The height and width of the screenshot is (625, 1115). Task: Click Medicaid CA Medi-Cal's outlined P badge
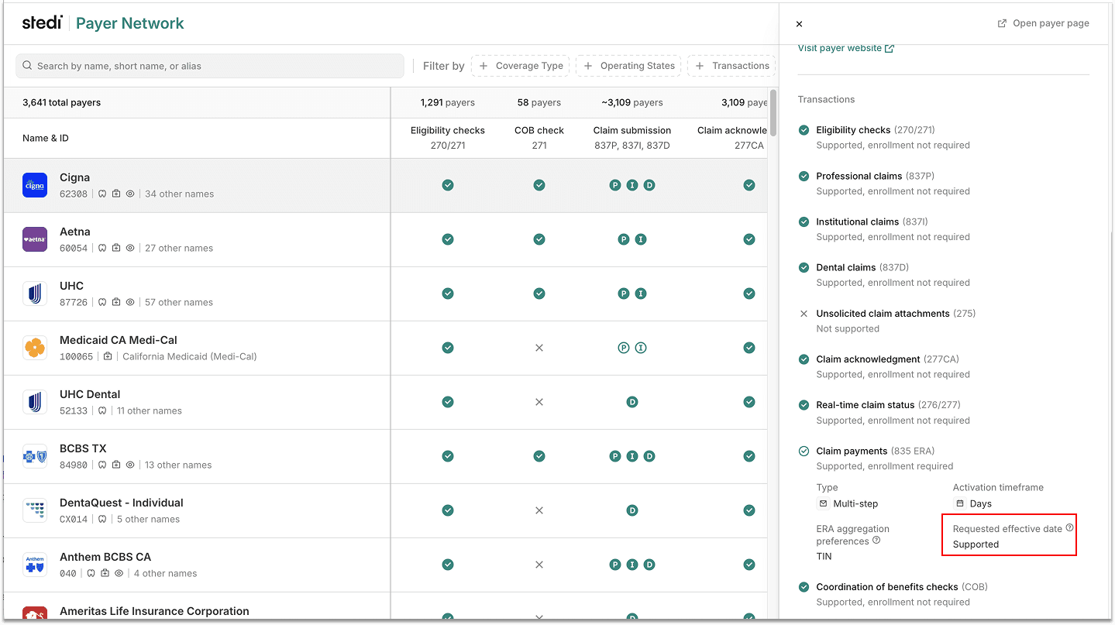coord(624,348)
